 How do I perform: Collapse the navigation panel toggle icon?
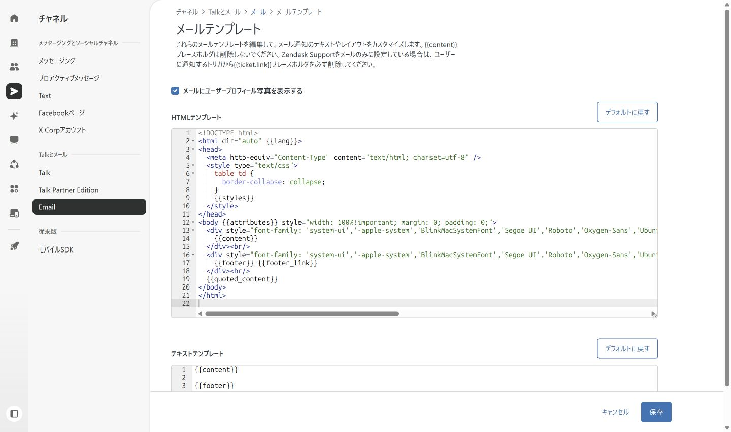14,414
